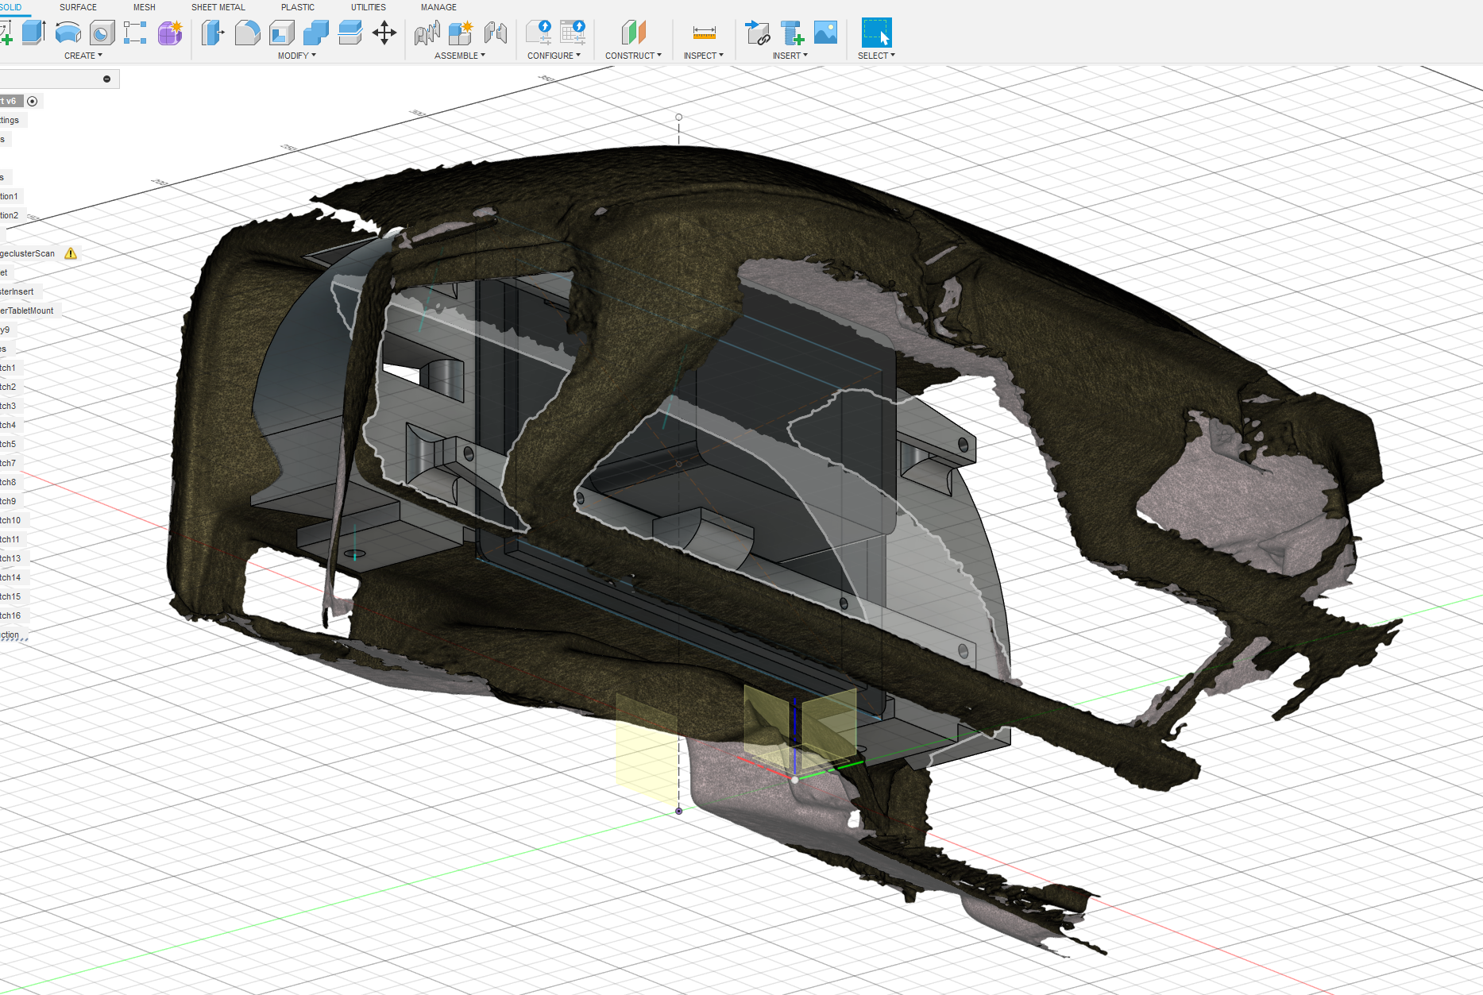The image size is (1483, 995).
Task: Select the Move/Copy arrows tool
Action: [x=384, y=33]
